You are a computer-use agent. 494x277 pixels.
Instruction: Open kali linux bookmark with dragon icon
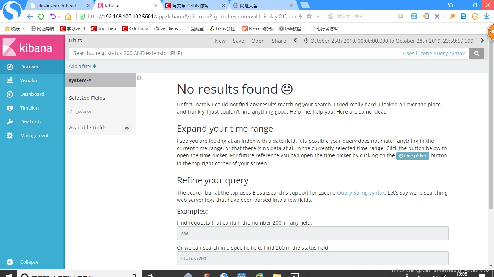[166, 29]
